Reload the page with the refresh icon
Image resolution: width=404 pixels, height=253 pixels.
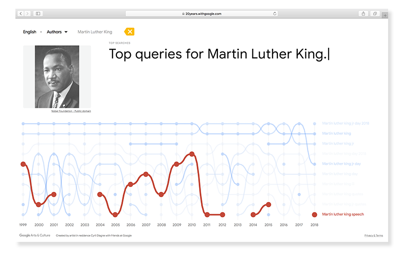pyautogui.click(x=275, y=13)
